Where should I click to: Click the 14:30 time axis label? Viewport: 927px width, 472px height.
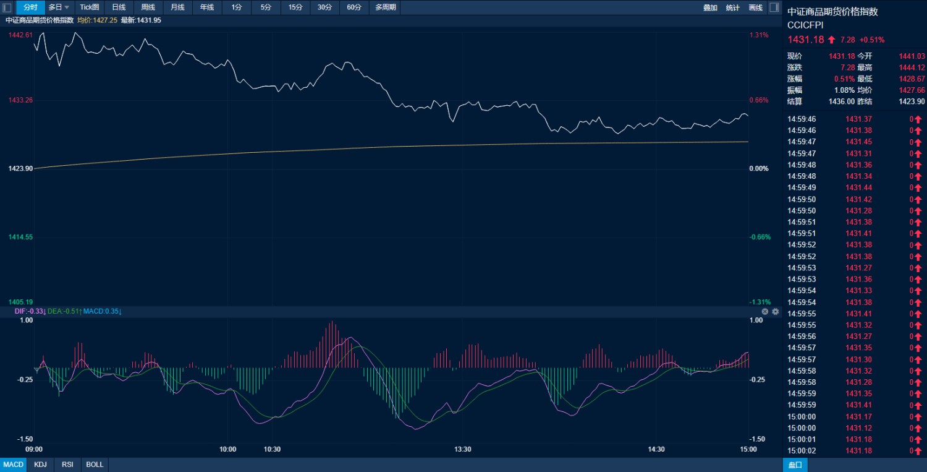[x=656, y=449]
